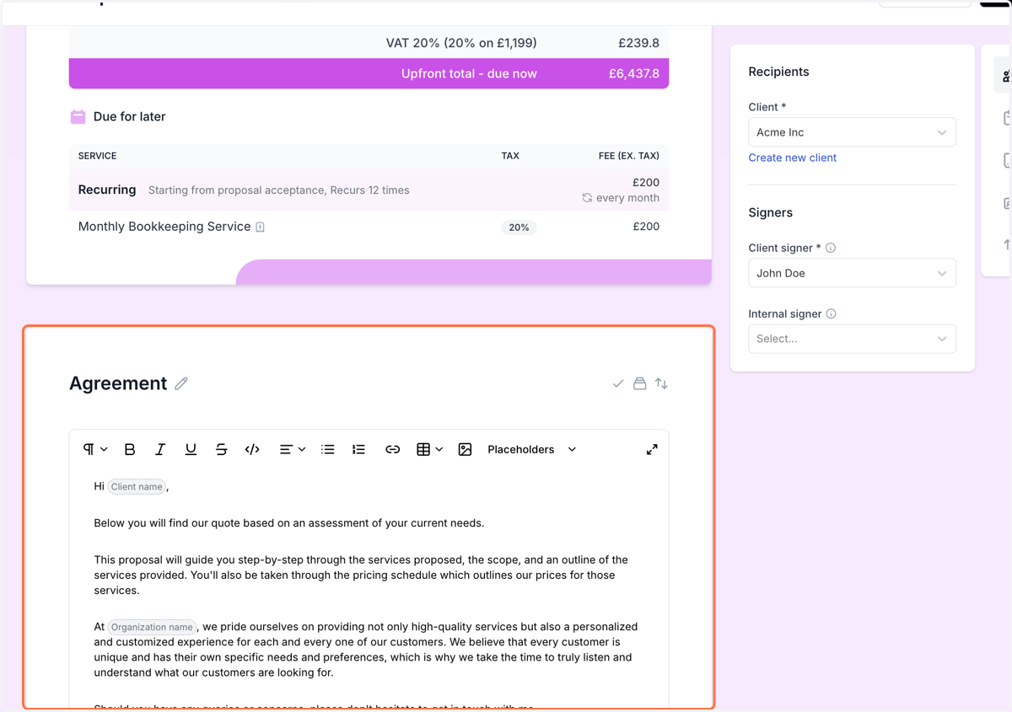
Task: Click the Internal signer info icon
Action: (x=832, y=313)
